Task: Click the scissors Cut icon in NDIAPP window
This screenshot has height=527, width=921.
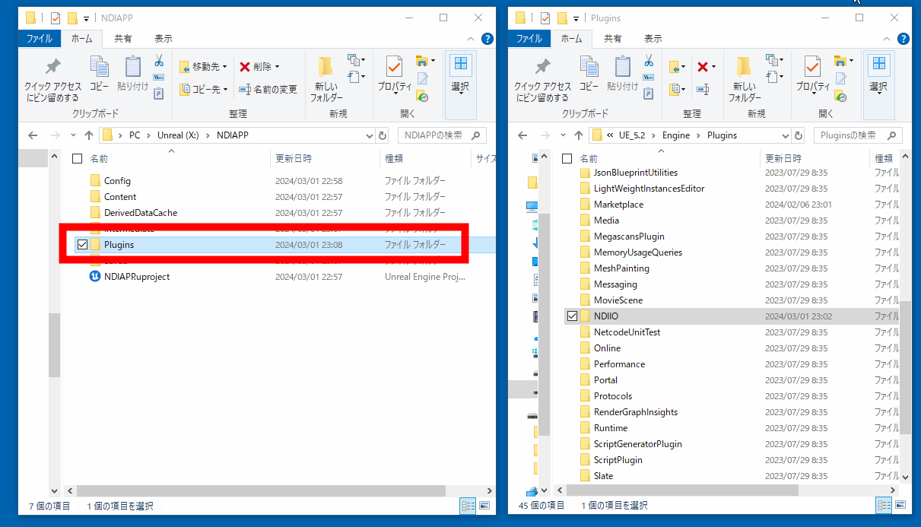Action: tap(159, 61)
